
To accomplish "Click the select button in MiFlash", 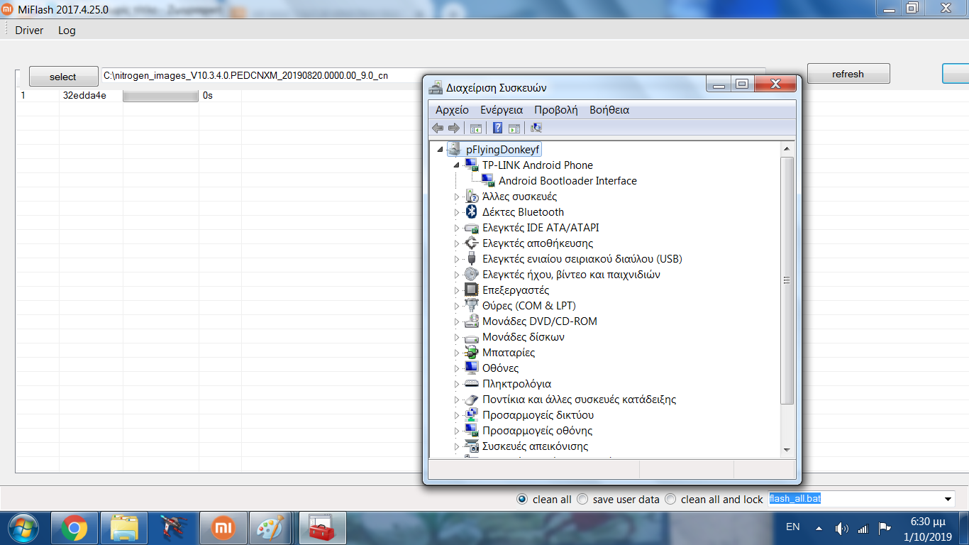I will tap(63, 77).
